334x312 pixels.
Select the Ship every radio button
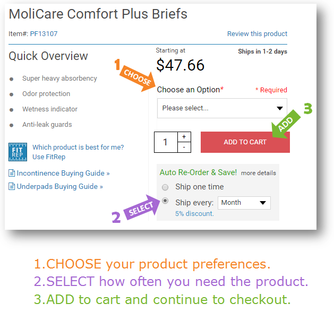tap(165, 201)
